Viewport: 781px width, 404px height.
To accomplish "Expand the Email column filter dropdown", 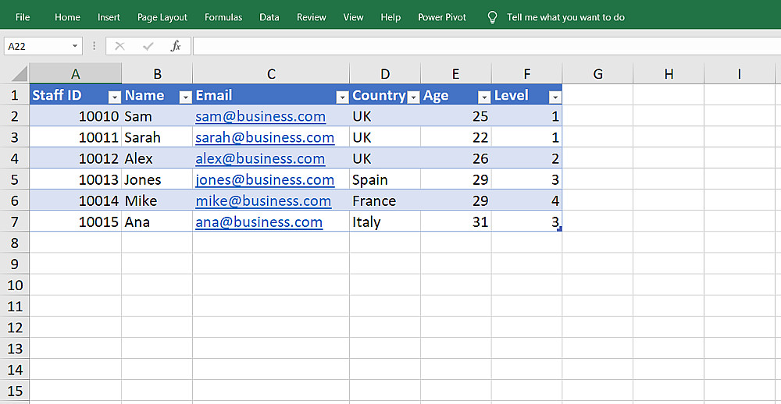I will tap(342, 97).
